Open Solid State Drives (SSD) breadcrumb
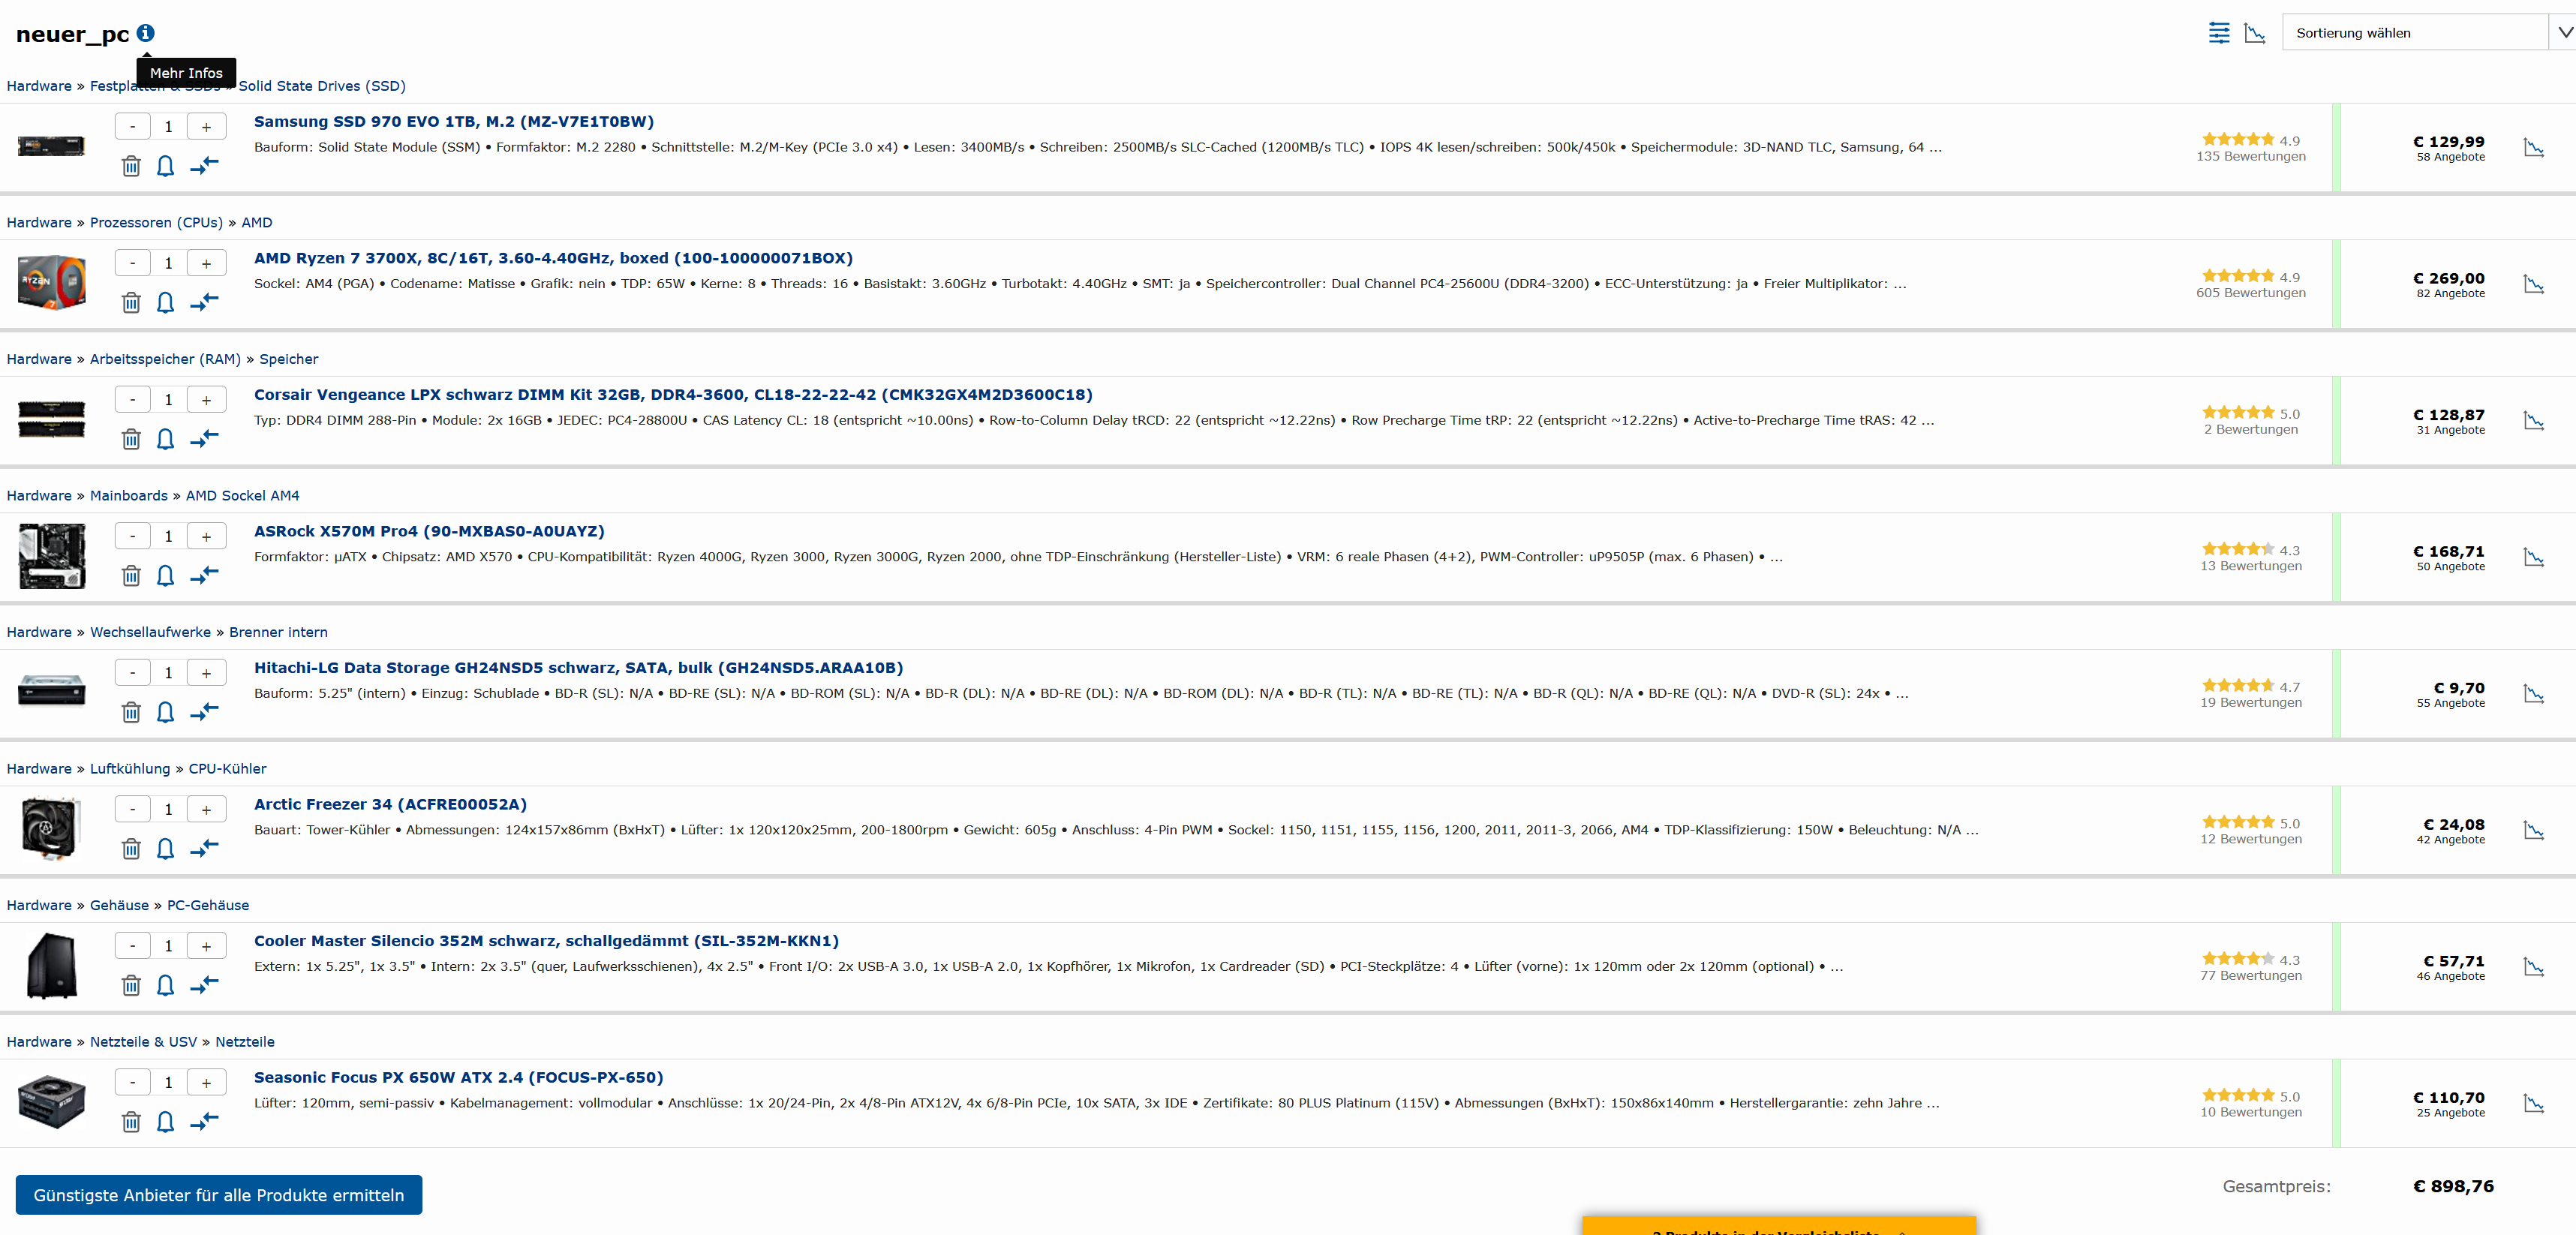Image resolution: width=2576 pixels, height=1235 pixels. (x=322, y=86)
